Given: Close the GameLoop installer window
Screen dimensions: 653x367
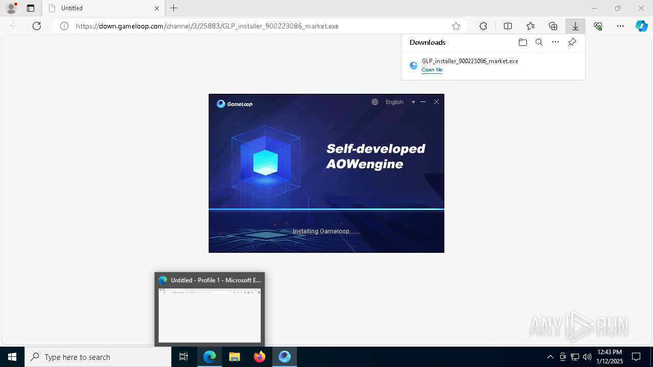Looking at the screenshot, I should click(x=436, y=102).
